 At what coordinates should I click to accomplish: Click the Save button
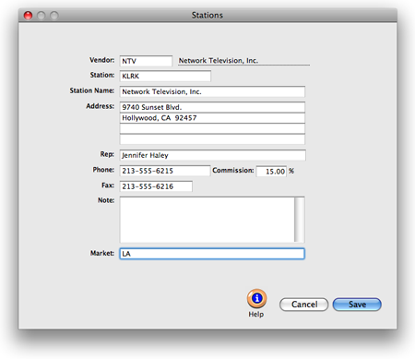357,305
